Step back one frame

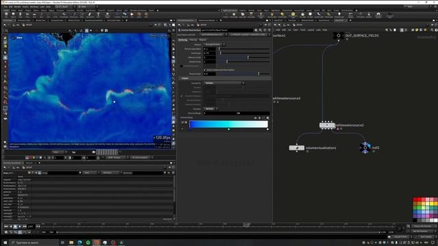[11, 226]
